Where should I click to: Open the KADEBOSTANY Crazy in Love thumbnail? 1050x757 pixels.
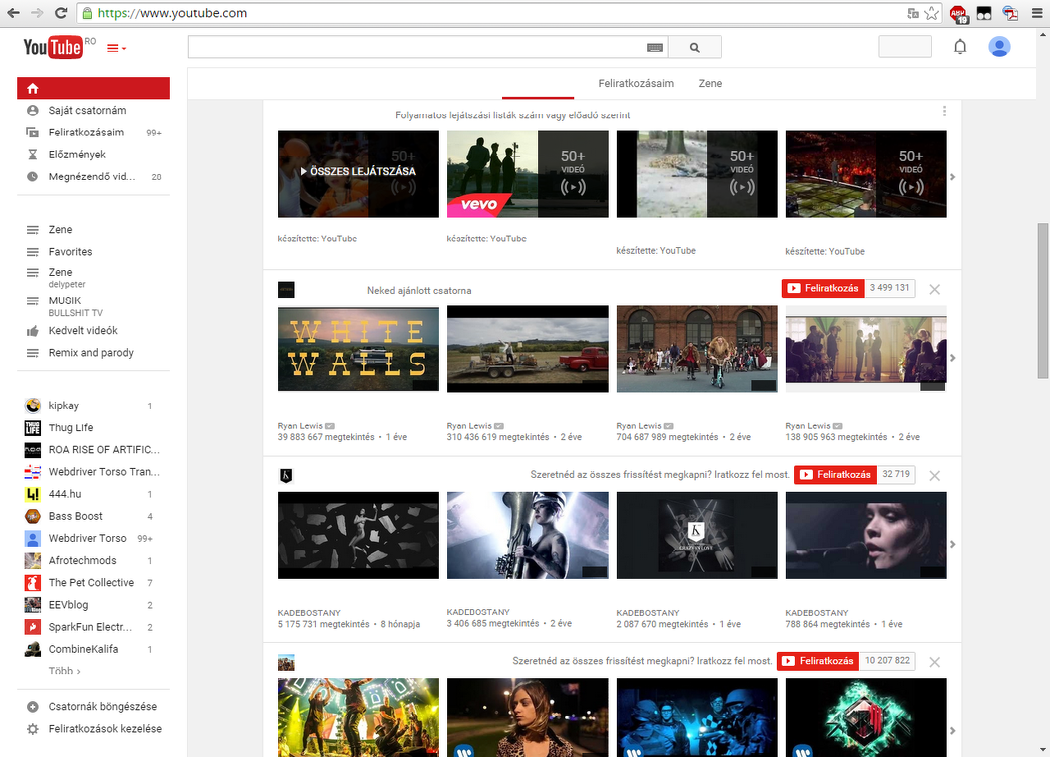[696, 535]
